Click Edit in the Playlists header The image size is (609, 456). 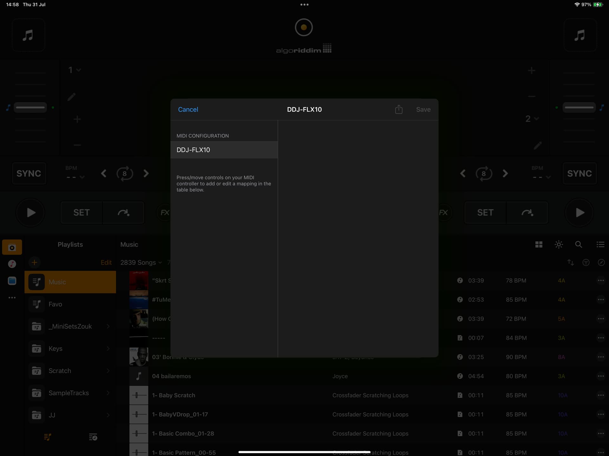pyautogui.click(x=106, y=262)
